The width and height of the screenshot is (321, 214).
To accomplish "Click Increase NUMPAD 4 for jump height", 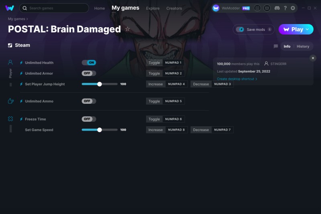I will tap(167, 84).
